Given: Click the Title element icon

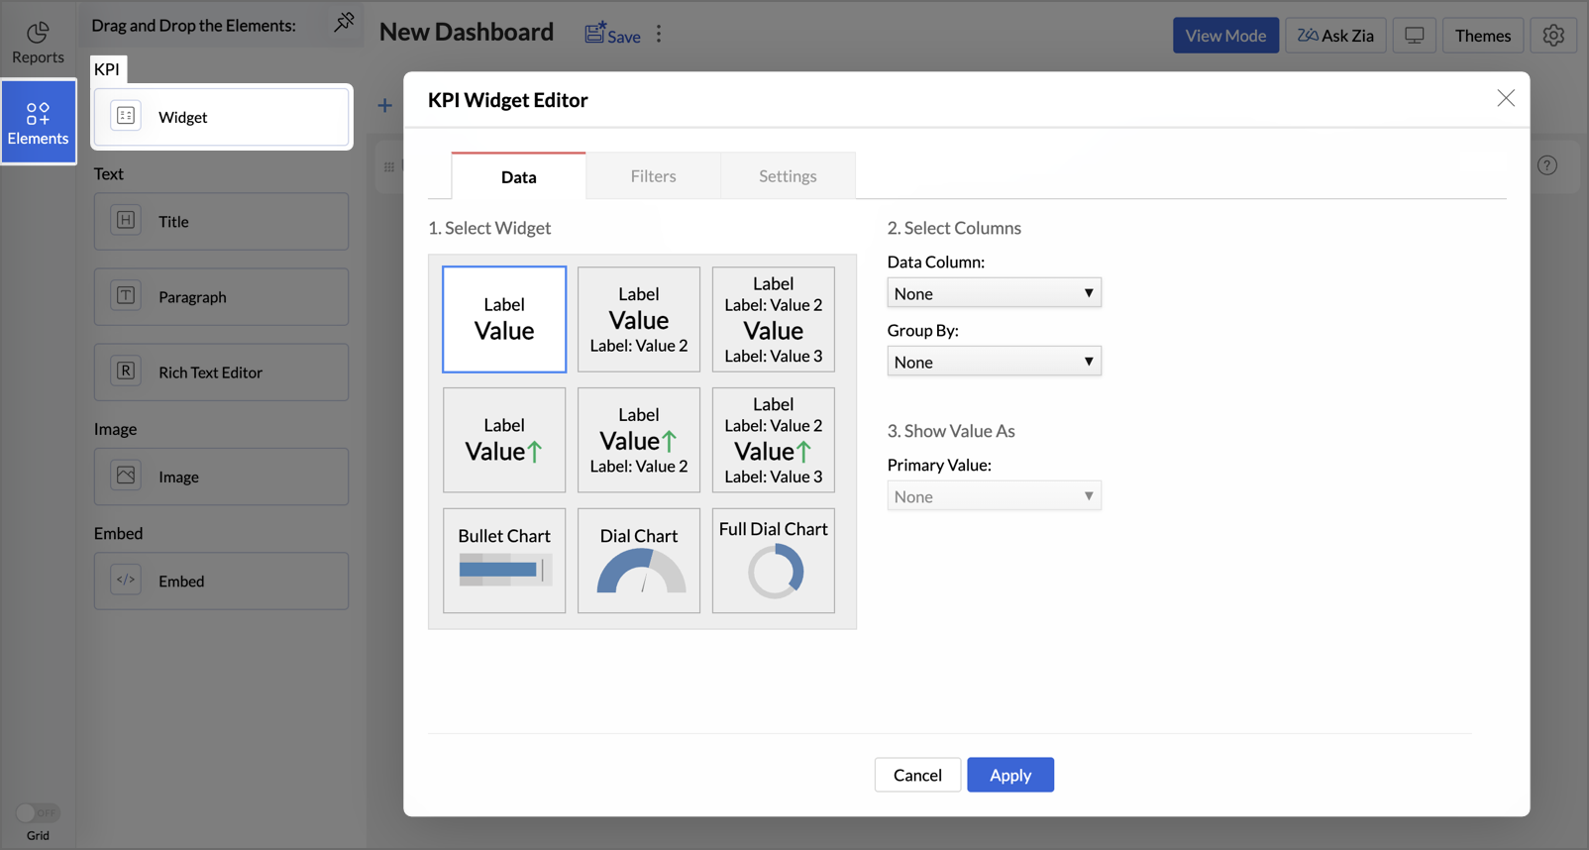Looking at the screenshot, I should [x=126, y=221].
